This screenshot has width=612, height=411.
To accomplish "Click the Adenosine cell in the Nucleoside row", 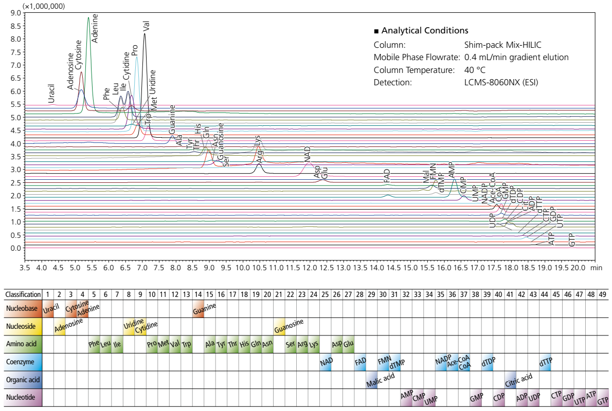I will tap(67, 326).
